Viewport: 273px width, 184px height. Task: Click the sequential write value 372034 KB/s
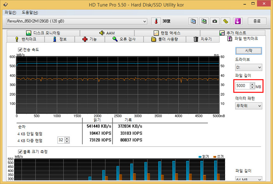tap(130, 126)
